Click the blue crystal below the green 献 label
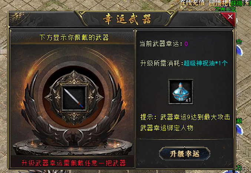The height and width of the screenshot is (173, 251). pos(240,129)
